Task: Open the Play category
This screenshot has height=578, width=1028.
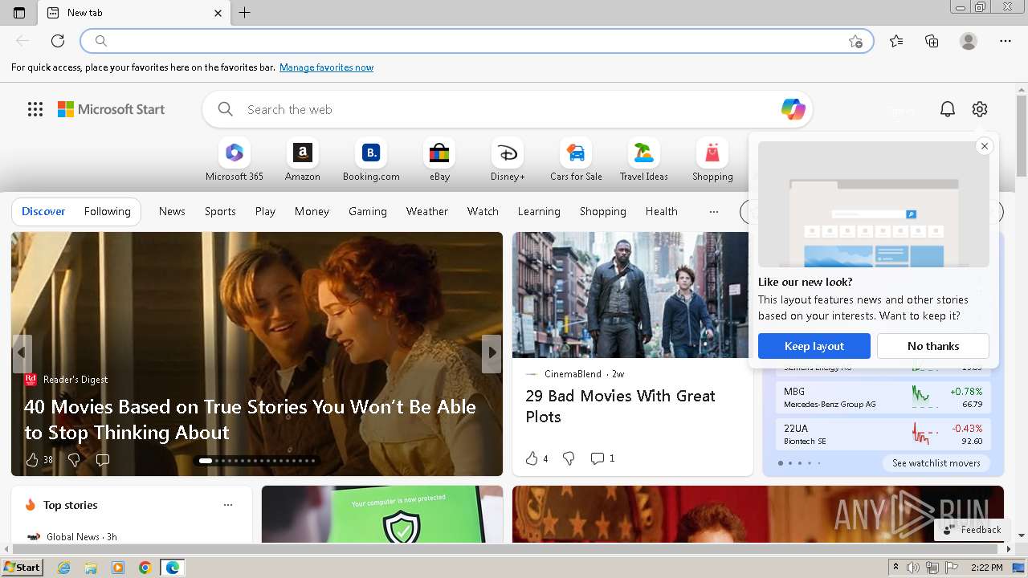Action: (x=265, y=211)
